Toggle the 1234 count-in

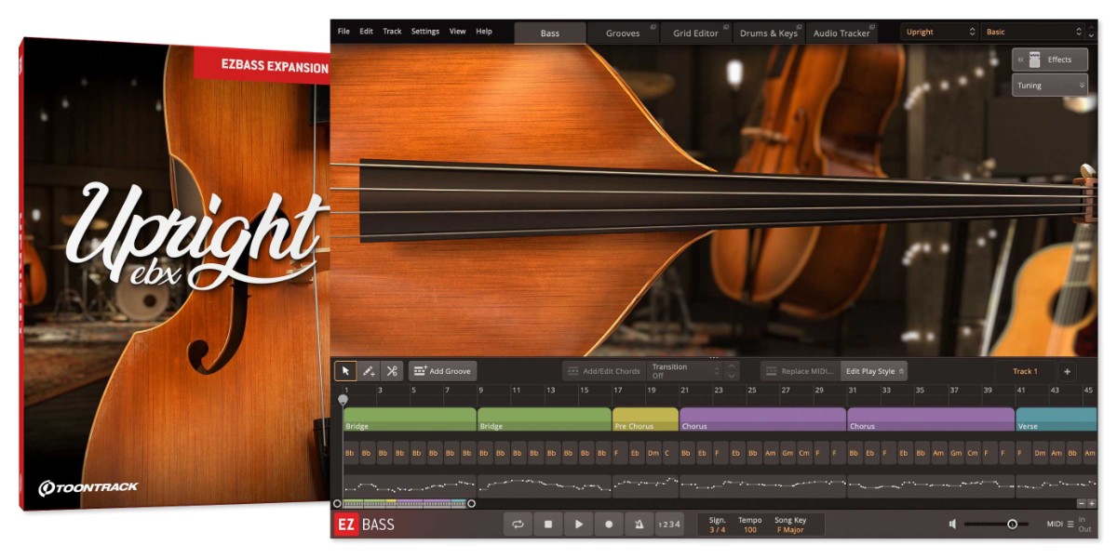[669, 525]
